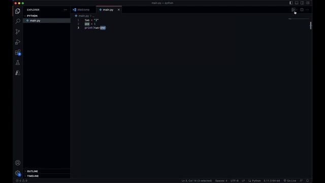Open the Extensions view icon

pos(18,52)
